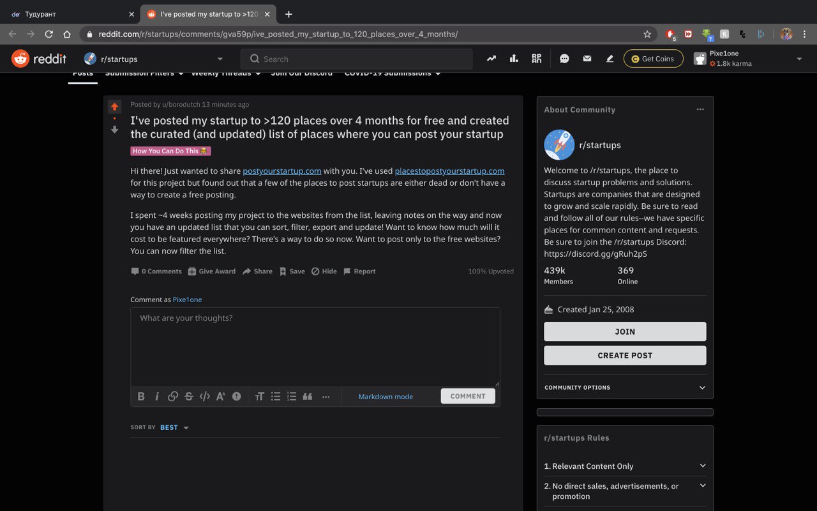Viewport: 817px width, 511px height.
Task: Go to browser home page
Action: pyautogui.click(x=67, y=34)
